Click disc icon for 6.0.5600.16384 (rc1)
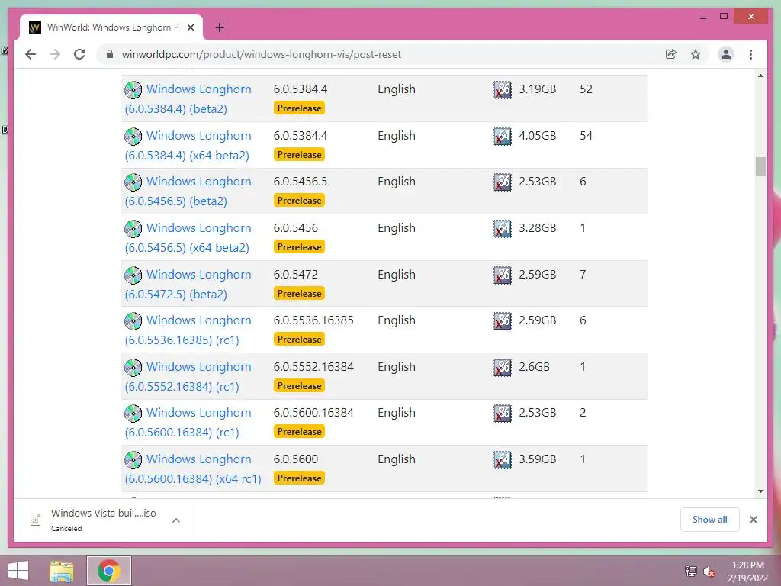The height and width of the screenshot is (586, 781). point(133,413)
